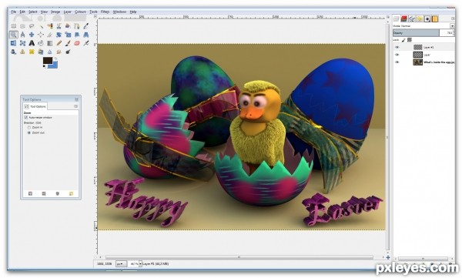Select the Move tool
The image size is (462, 278).
[x=32, y=35]
